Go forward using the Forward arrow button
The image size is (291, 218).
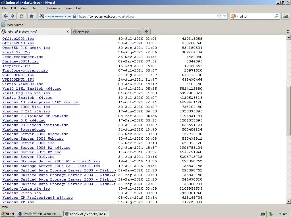click(x=13, y=16)
